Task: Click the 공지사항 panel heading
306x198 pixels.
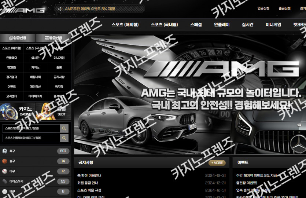Action: pos(86,162)
